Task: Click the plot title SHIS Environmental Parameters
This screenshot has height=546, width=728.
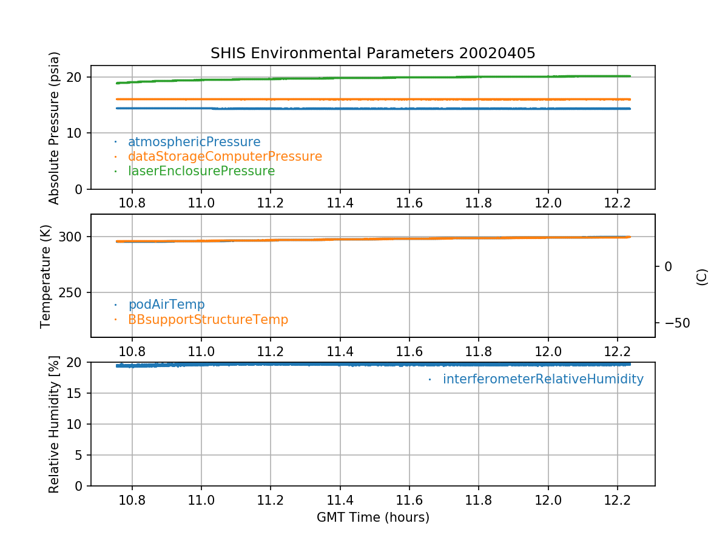Action: coord(372,53)
